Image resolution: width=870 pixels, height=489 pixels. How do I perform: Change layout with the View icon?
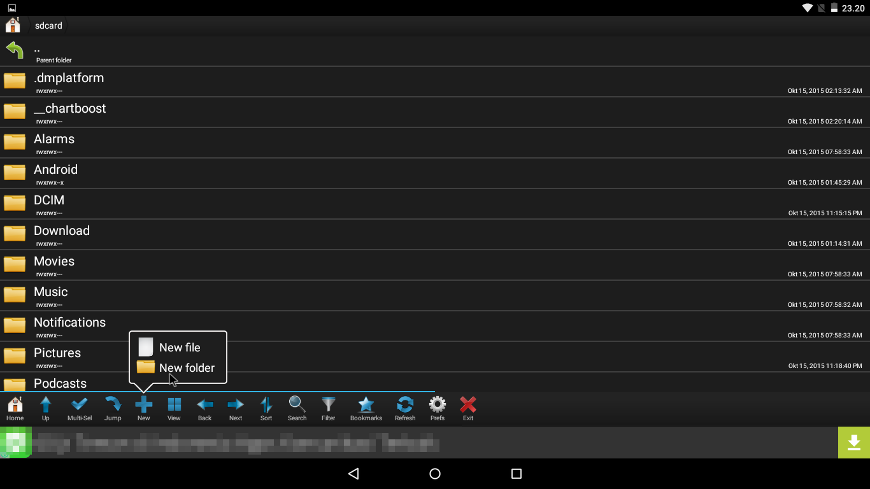[x=174, y=408]
